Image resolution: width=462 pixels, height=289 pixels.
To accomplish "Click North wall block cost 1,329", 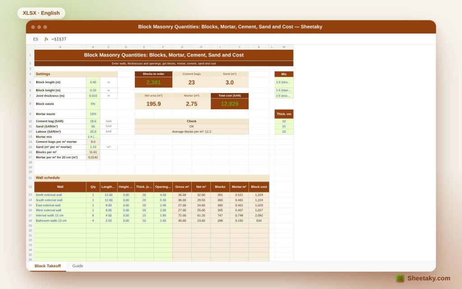I will 259,195.
